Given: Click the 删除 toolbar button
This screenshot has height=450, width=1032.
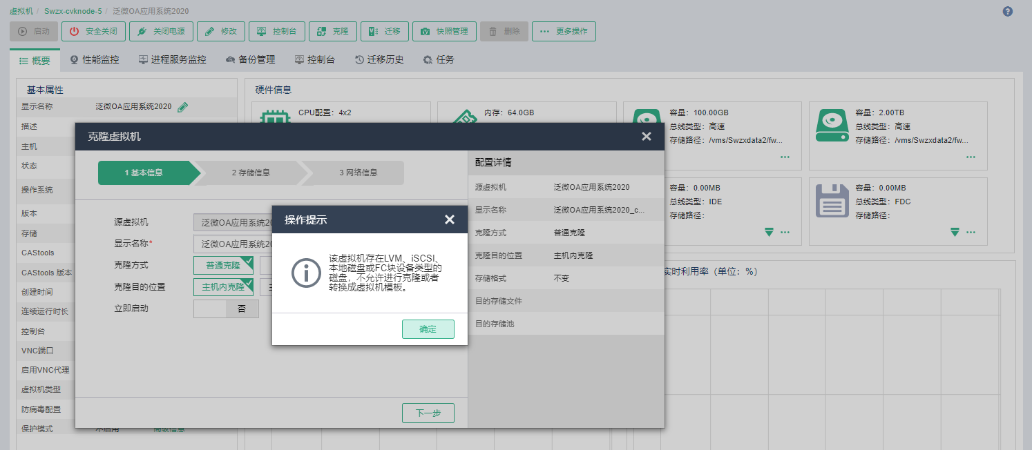Looking at the screenshot, I should (x=504, y=31).
